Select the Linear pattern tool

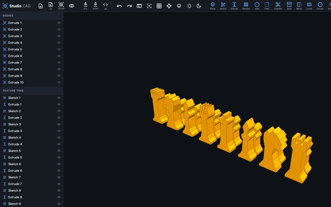(309, 6)
